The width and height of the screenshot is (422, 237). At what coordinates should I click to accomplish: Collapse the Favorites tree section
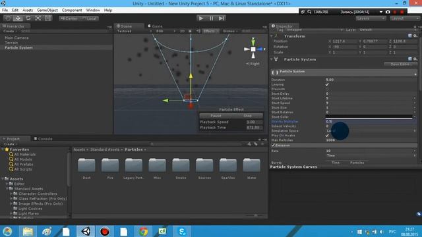pyautogui.click(x=3, y=149)
